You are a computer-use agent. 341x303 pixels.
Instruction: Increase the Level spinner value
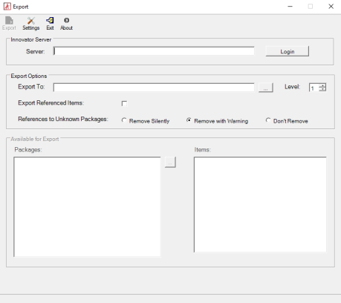(322, 85)
